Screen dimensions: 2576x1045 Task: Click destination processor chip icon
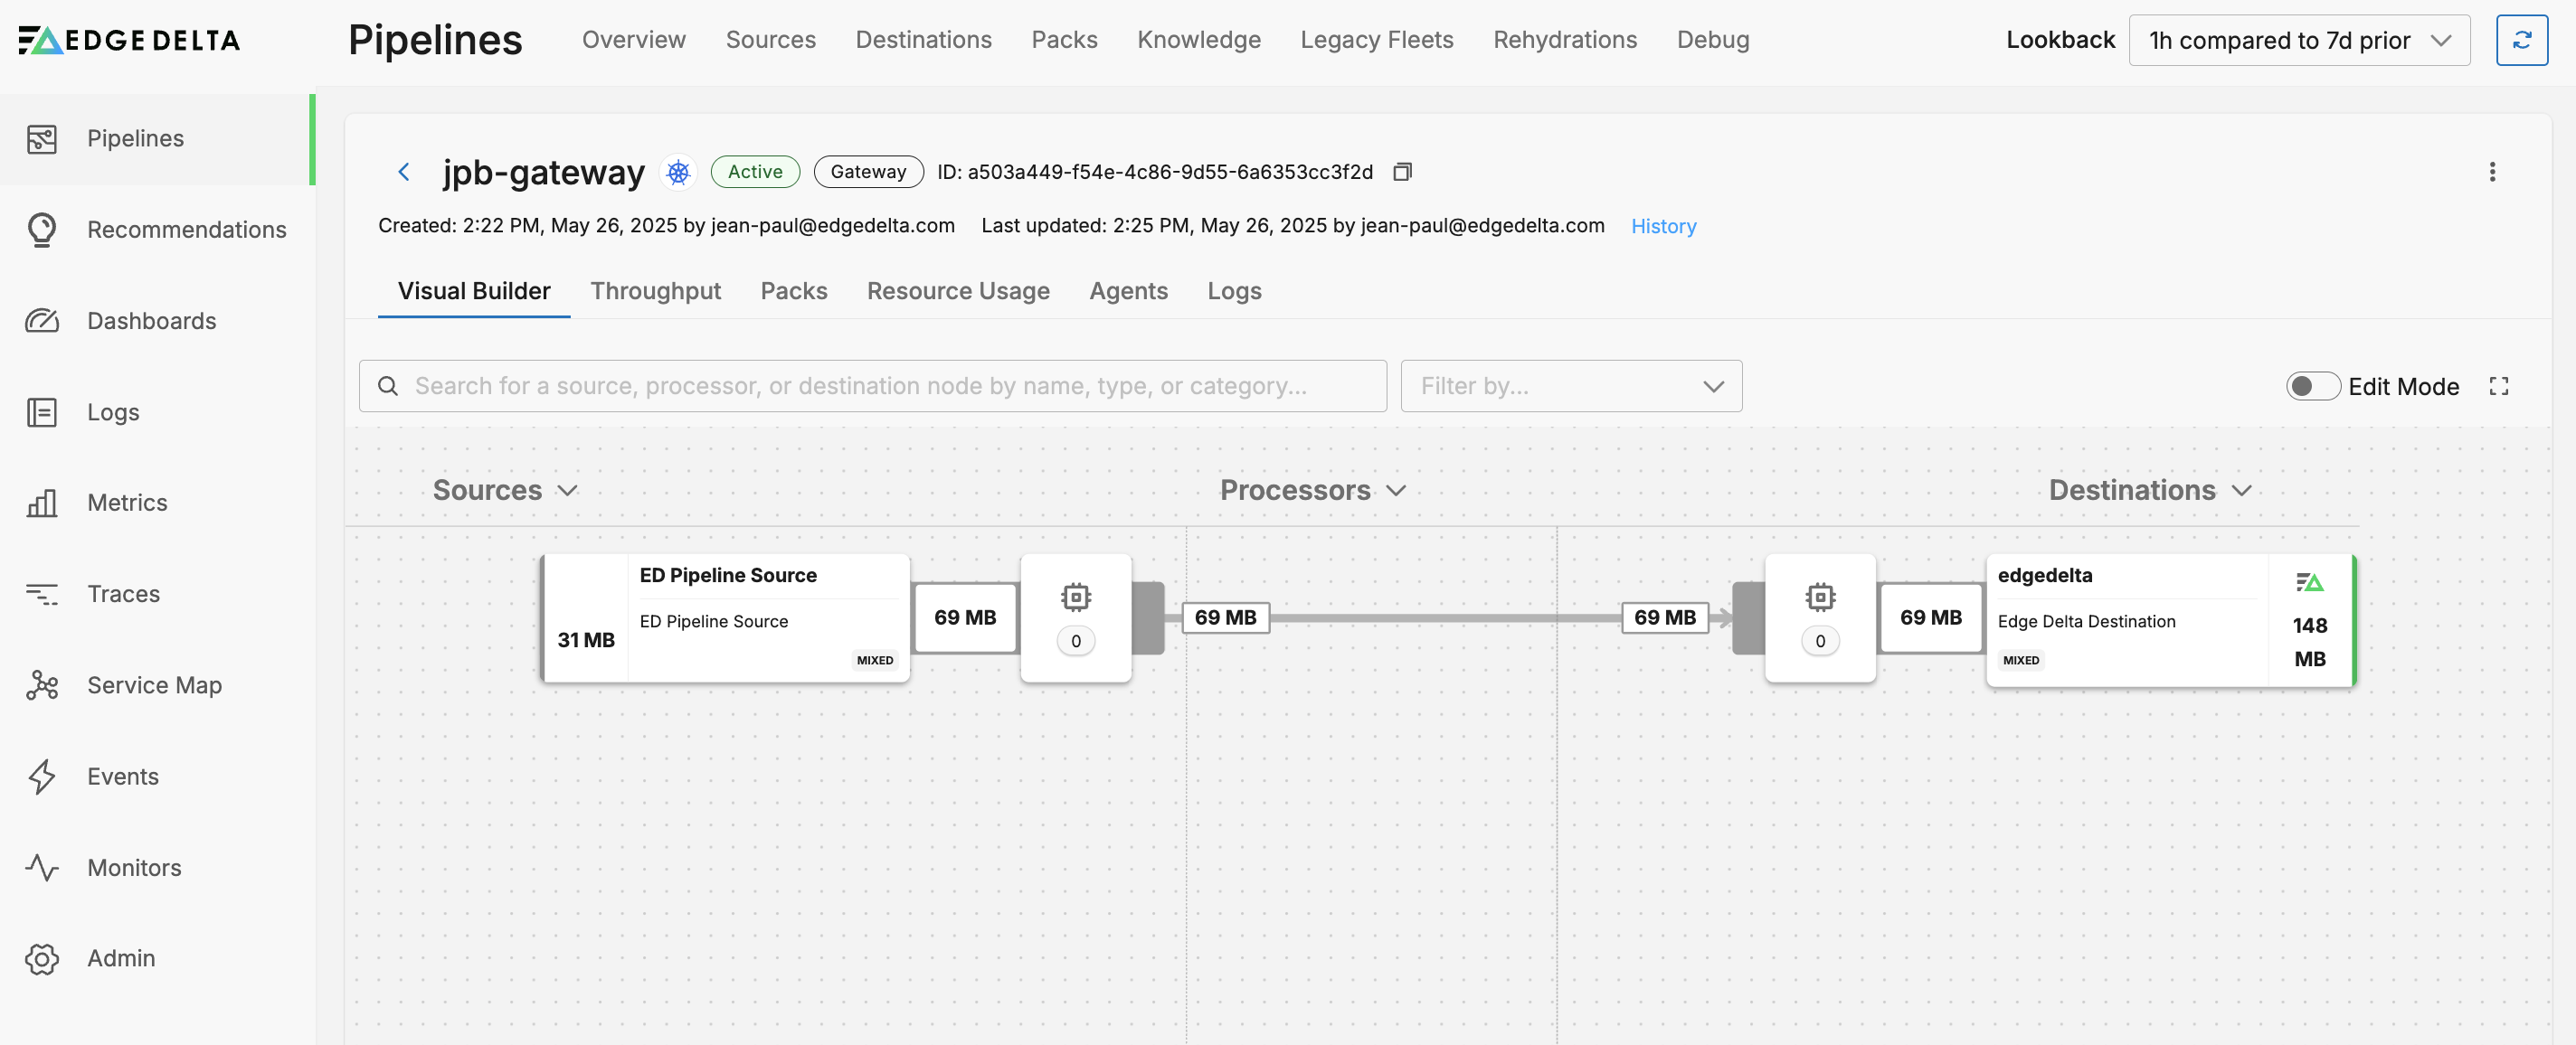coord(1820,598)
